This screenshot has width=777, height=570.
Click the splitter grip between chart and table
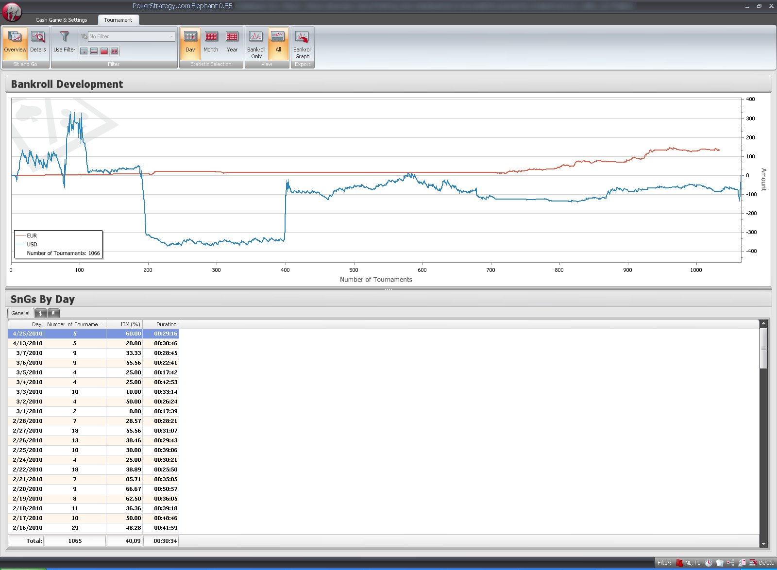(388, 289)
